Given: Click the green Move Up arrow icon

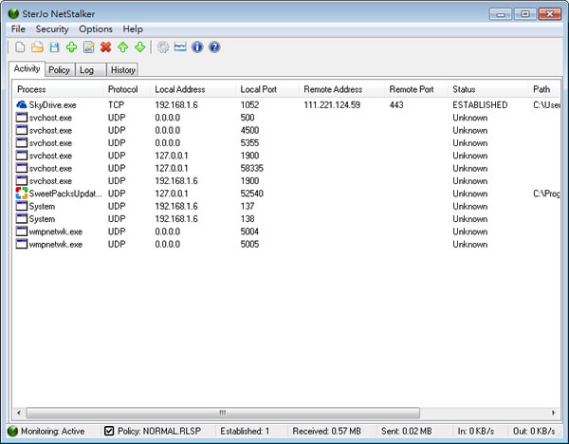Looking at the screenshot, I should coord(122,46).
